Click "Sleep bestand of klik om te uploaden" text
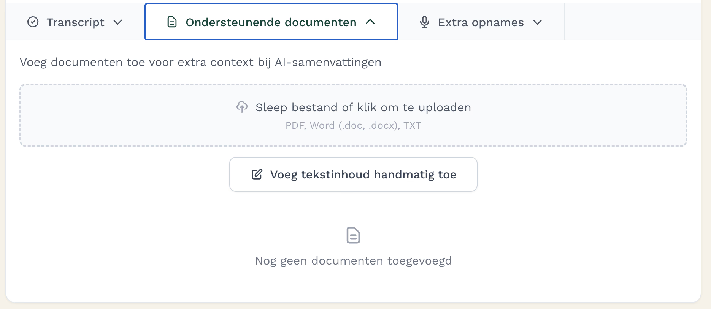 click(363, 107)
